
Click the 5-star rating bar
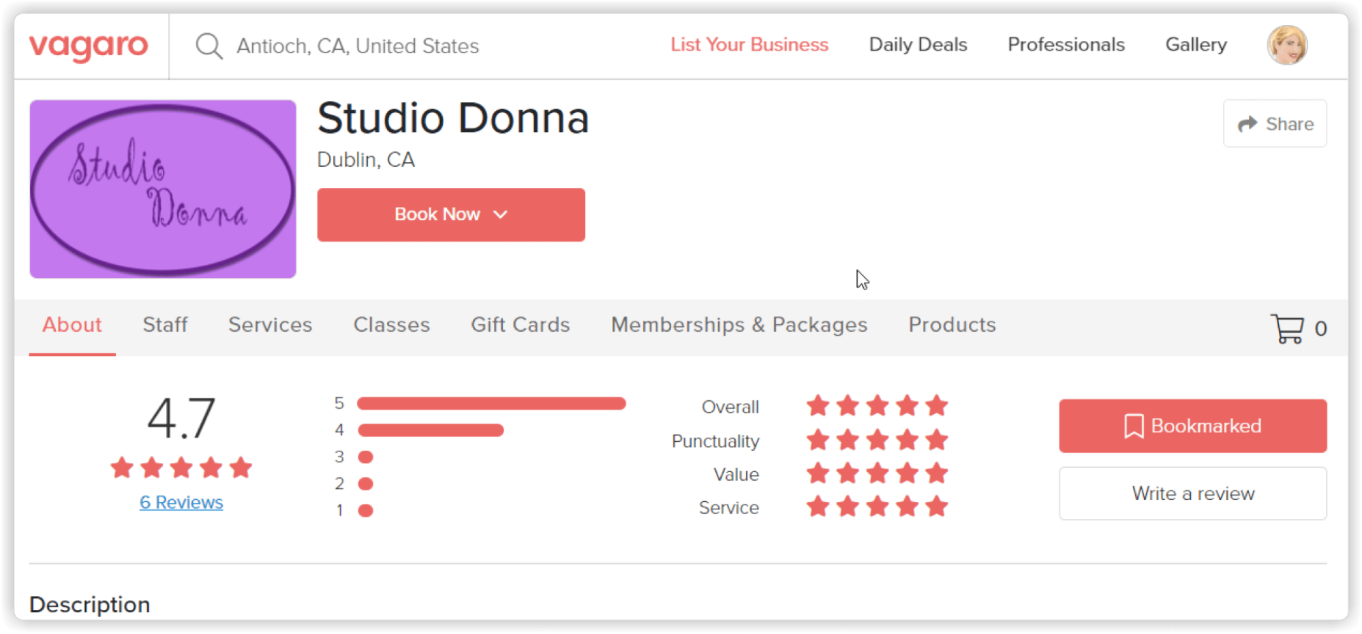491,404
